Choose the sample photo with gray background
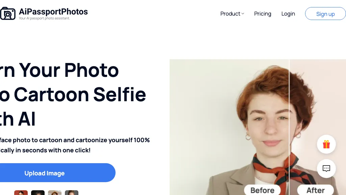The width and height of the screenshot is (346, 195). [72, 193]
